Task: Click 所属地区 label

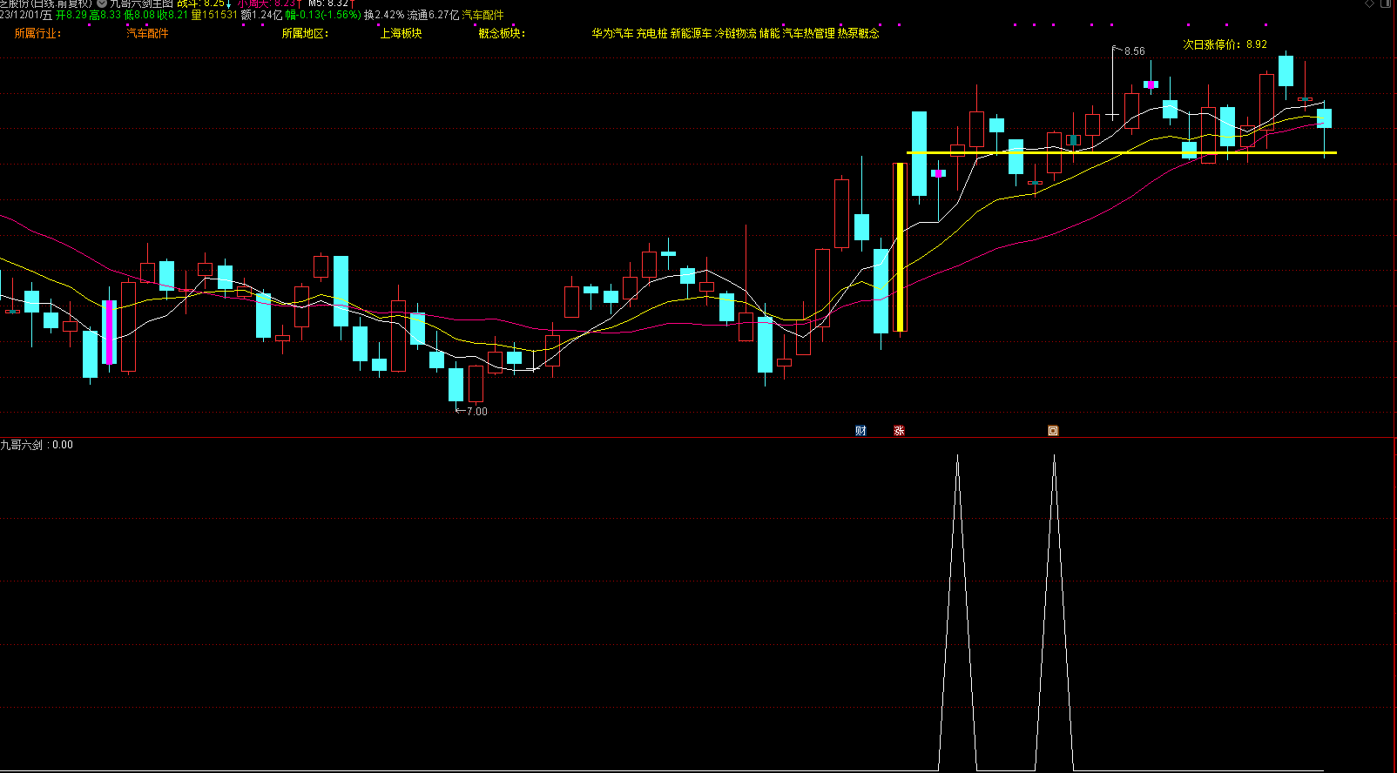Action: tap(305, 33)
